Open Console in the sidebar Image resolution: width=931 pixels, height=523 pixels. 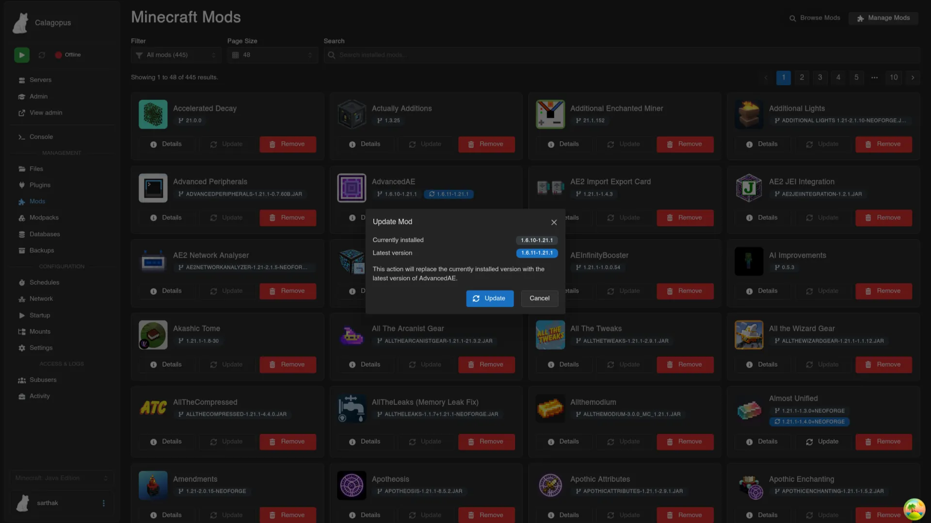(41, 137)
